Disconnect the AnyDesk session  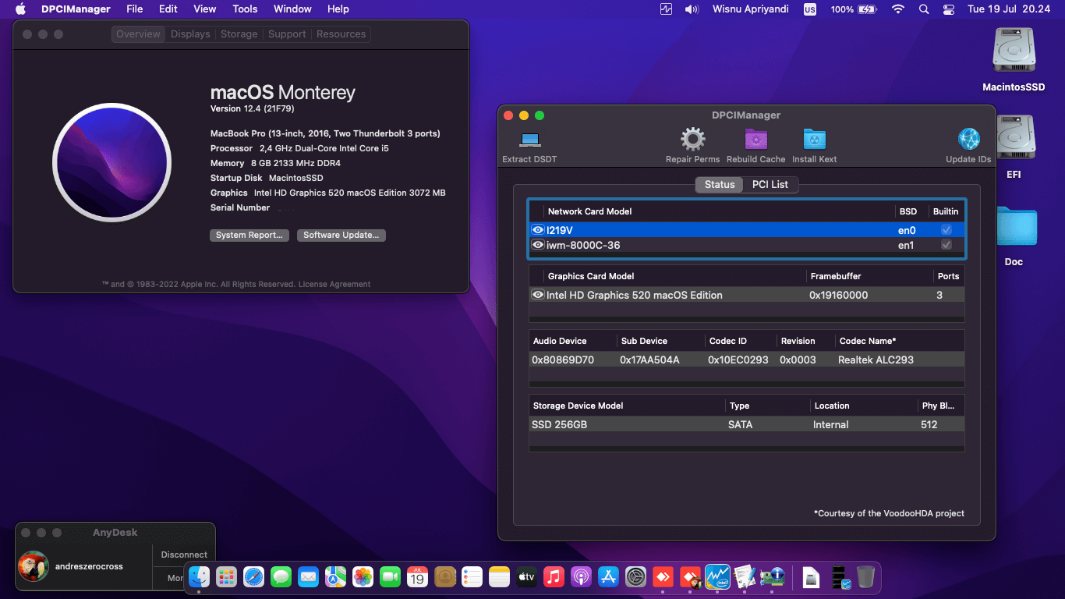(183, 555)
